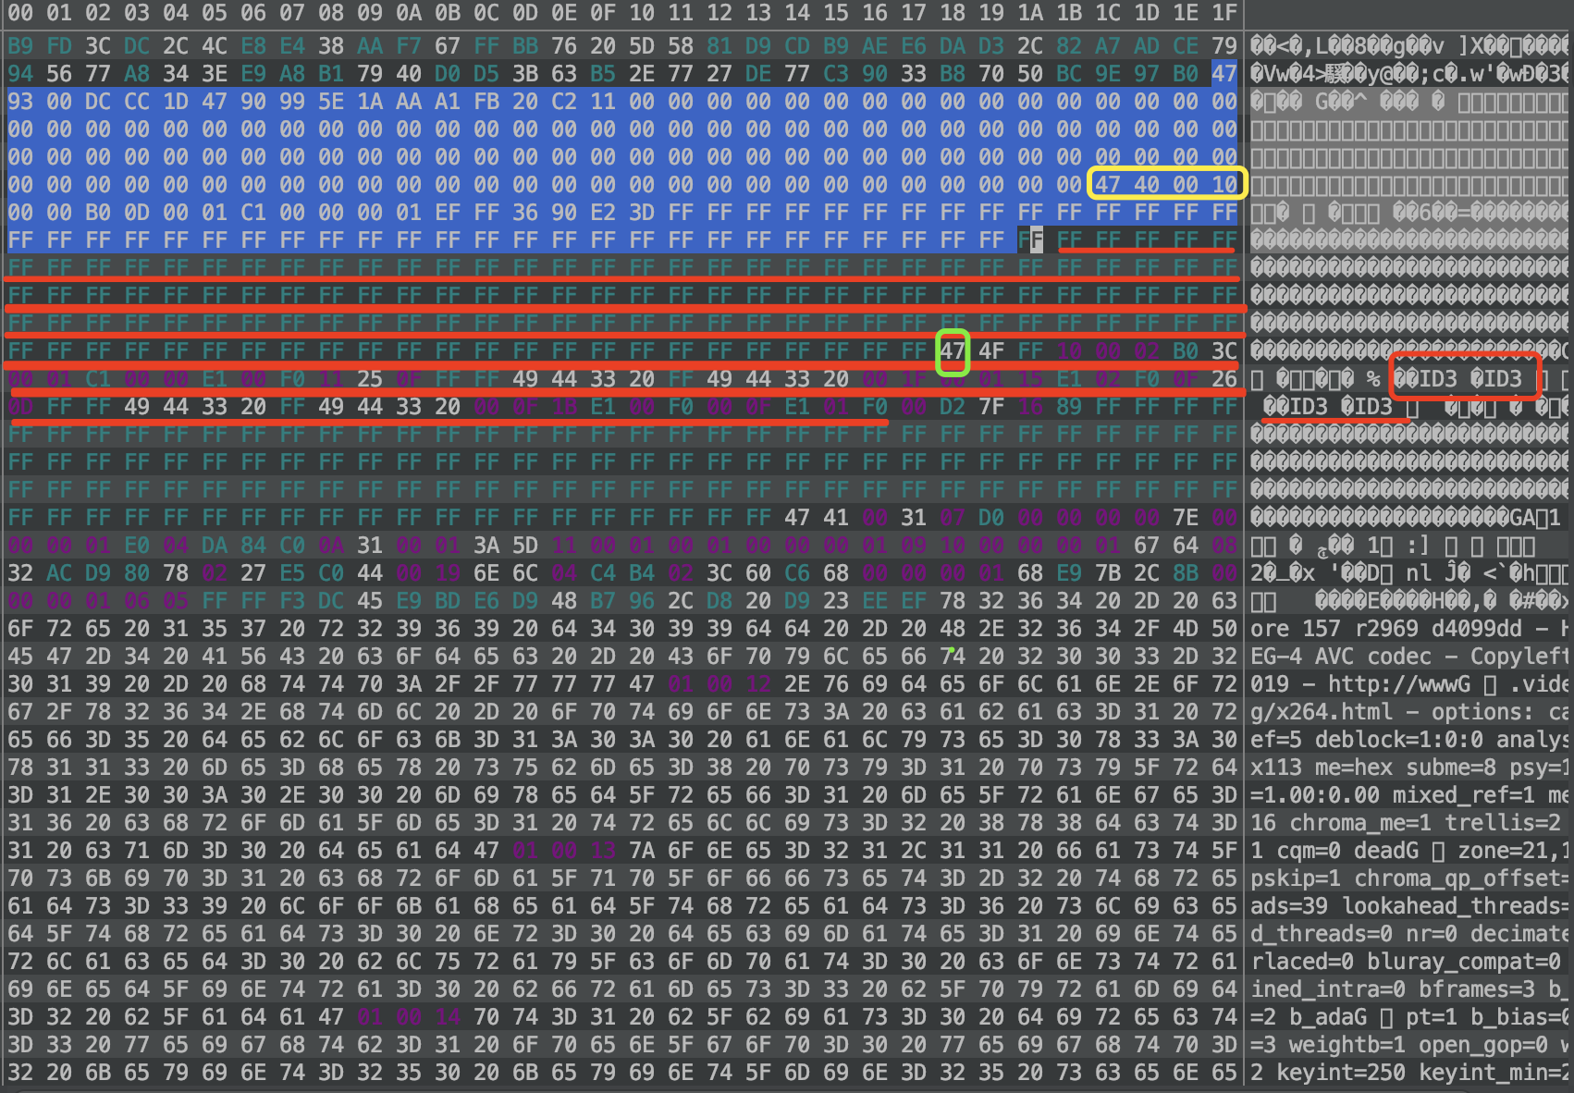This screenshot has height=1093, width=1574.
Task: Select ASCII row '=1.00:0.00 mixed_ref=1'
Action: coord(1409,795)
